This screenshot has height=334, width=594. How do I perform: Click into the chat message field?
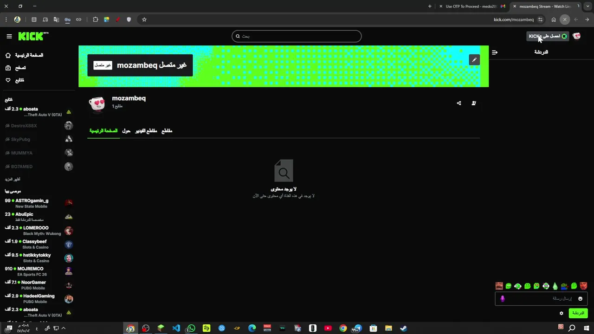pos(541,299)
